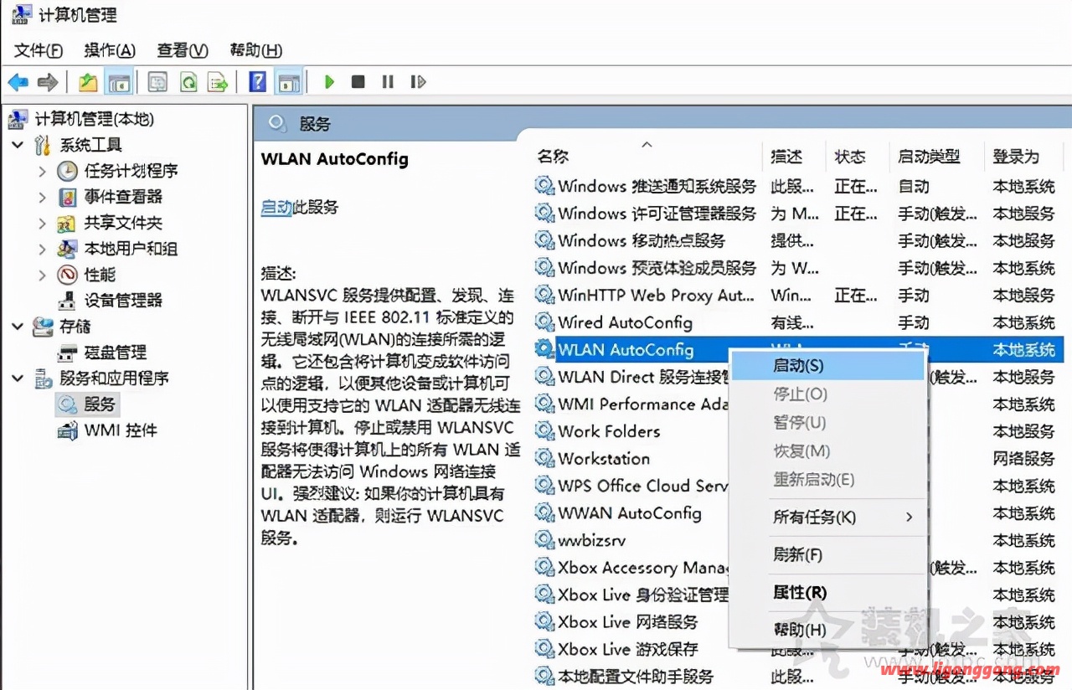Expand the 本地用户和组 node
The height and width of the screenshot is (690, 1072).
42,249
